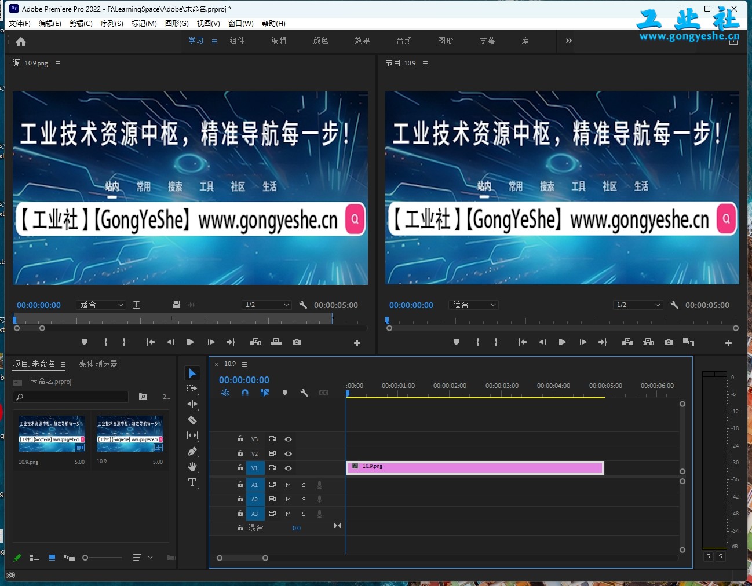Click Lift button in Program monitor

click(627, 342)
